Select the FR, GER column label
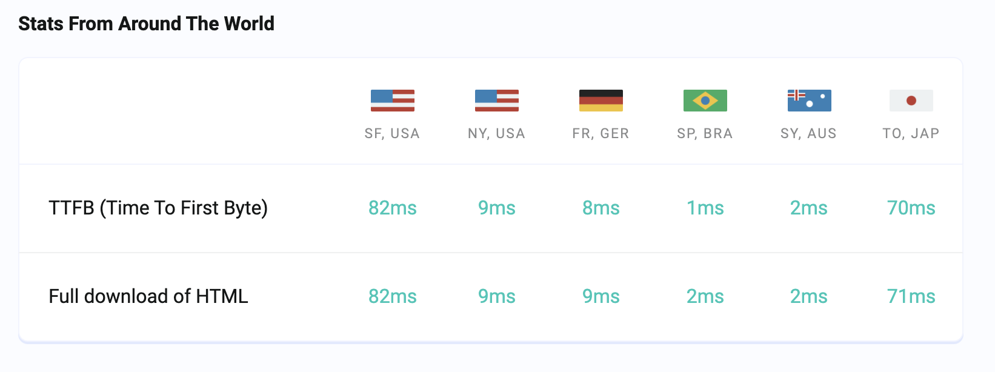Viewport: 995px width, 372px height. click(x=601, y=133)
